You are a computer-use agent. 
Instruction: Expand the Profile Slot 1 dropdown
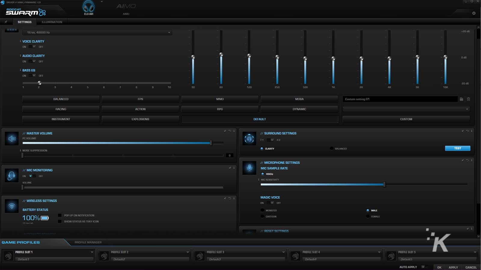[x=92, y=252]
